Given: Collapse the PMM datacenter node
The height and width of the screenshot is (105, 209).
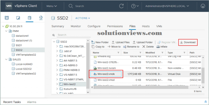Looking at the screenshot, I should (6, 31).
